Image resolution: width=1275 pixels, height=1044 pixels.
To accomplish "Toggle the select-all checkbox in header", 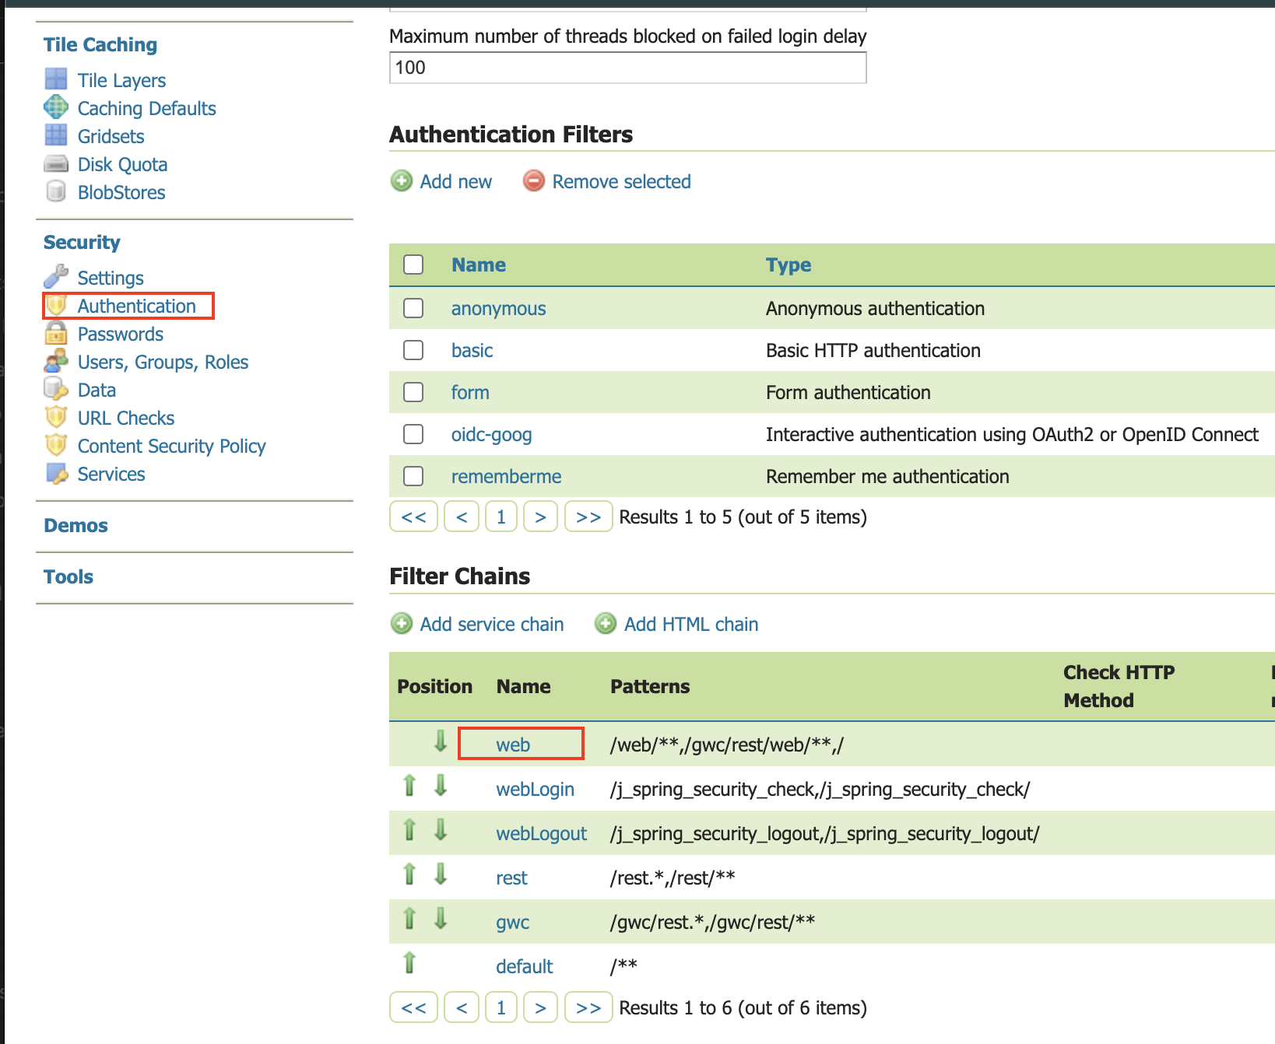I will (x=413, y=265).
